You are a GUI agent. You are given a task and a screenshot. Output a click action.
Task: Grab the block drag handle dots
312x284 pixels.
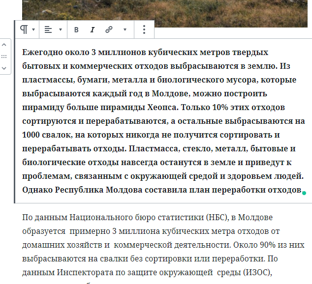[4, 57]
